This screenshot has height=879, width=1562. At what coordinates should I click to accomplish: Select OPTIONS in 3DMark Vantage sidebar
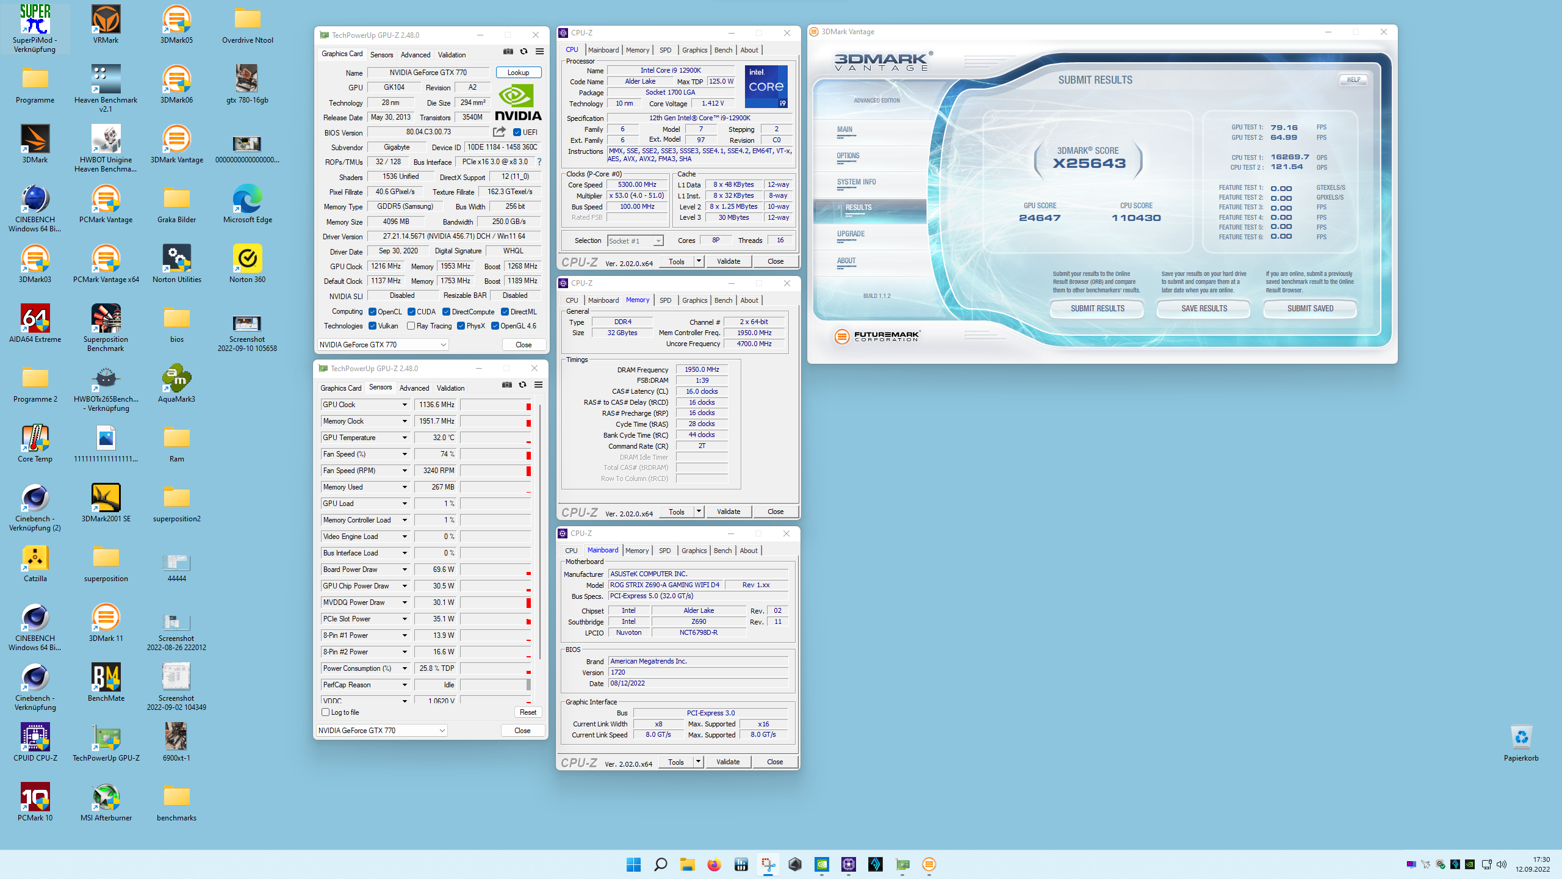pos(848,156)
